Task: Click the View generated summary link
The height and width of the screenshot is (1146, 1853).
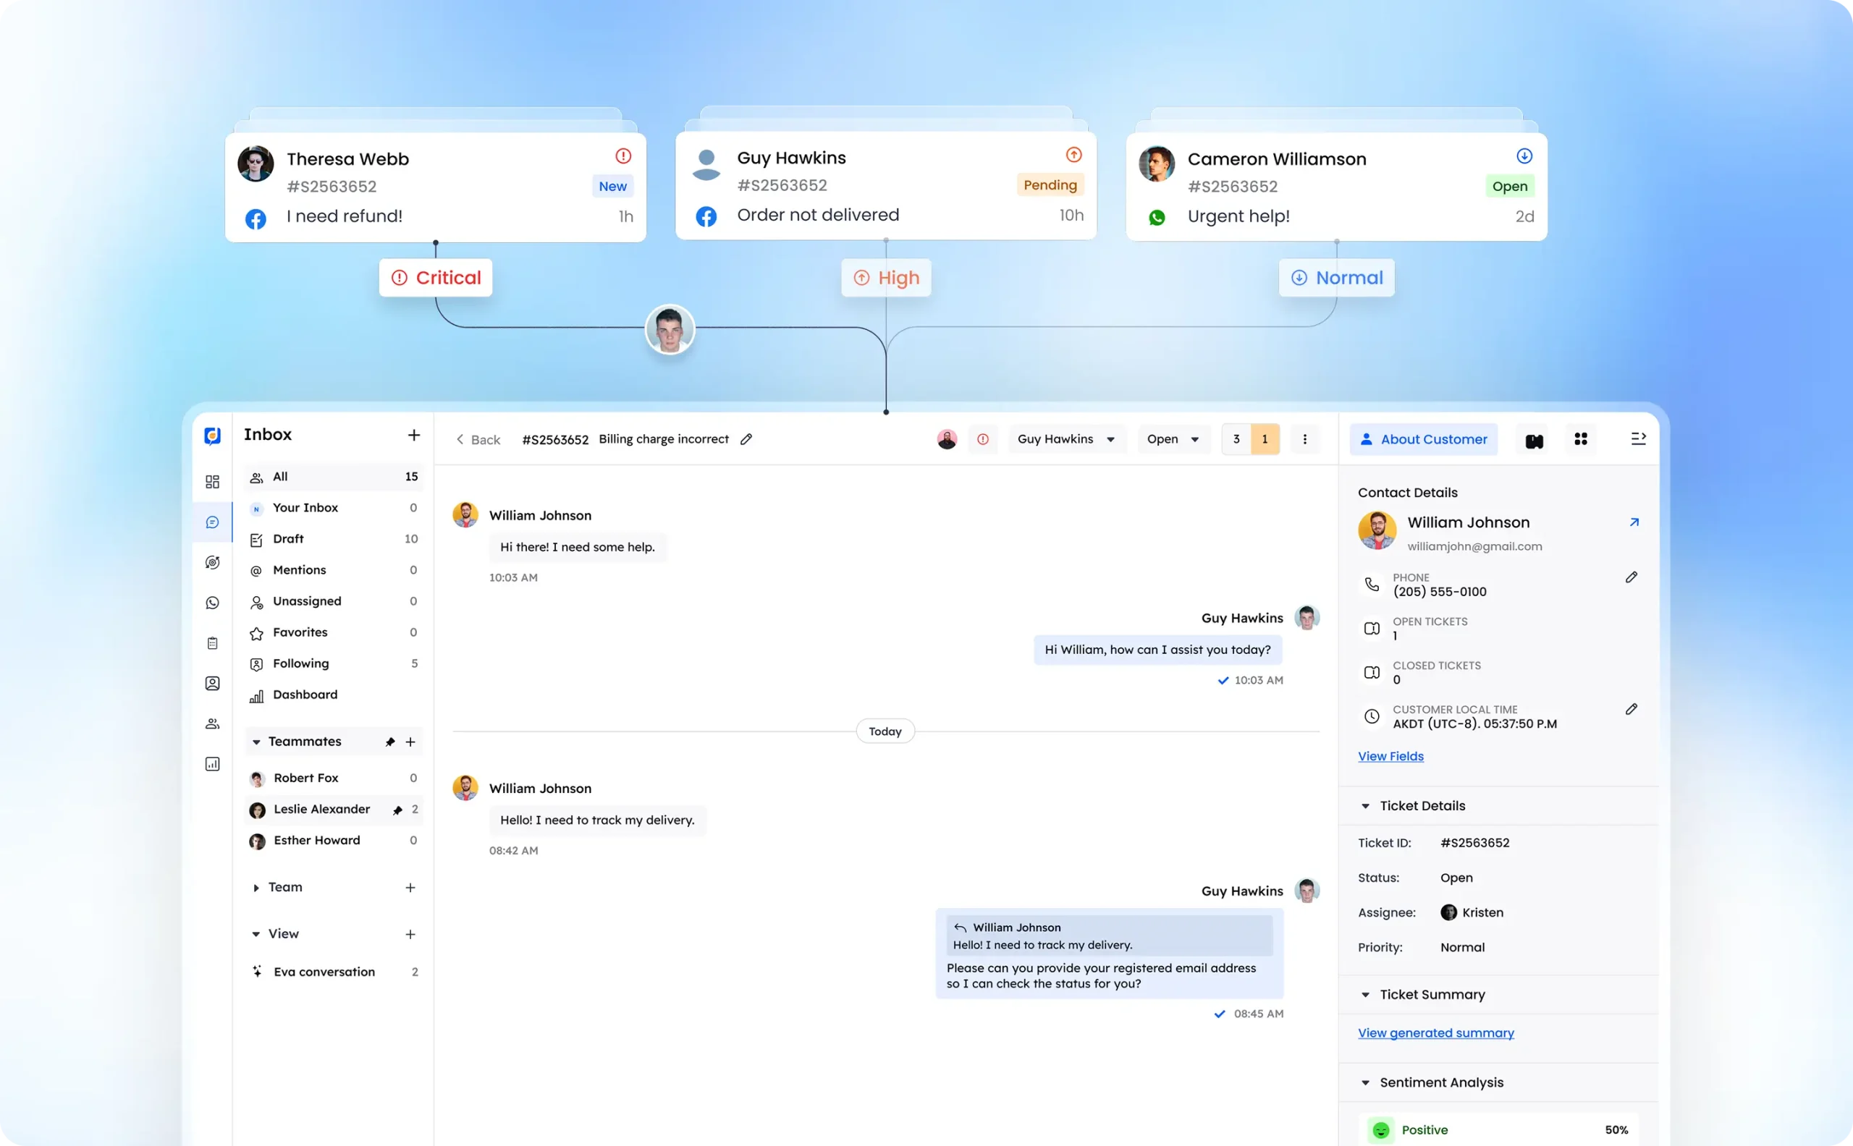Action: [1435, 1032]
